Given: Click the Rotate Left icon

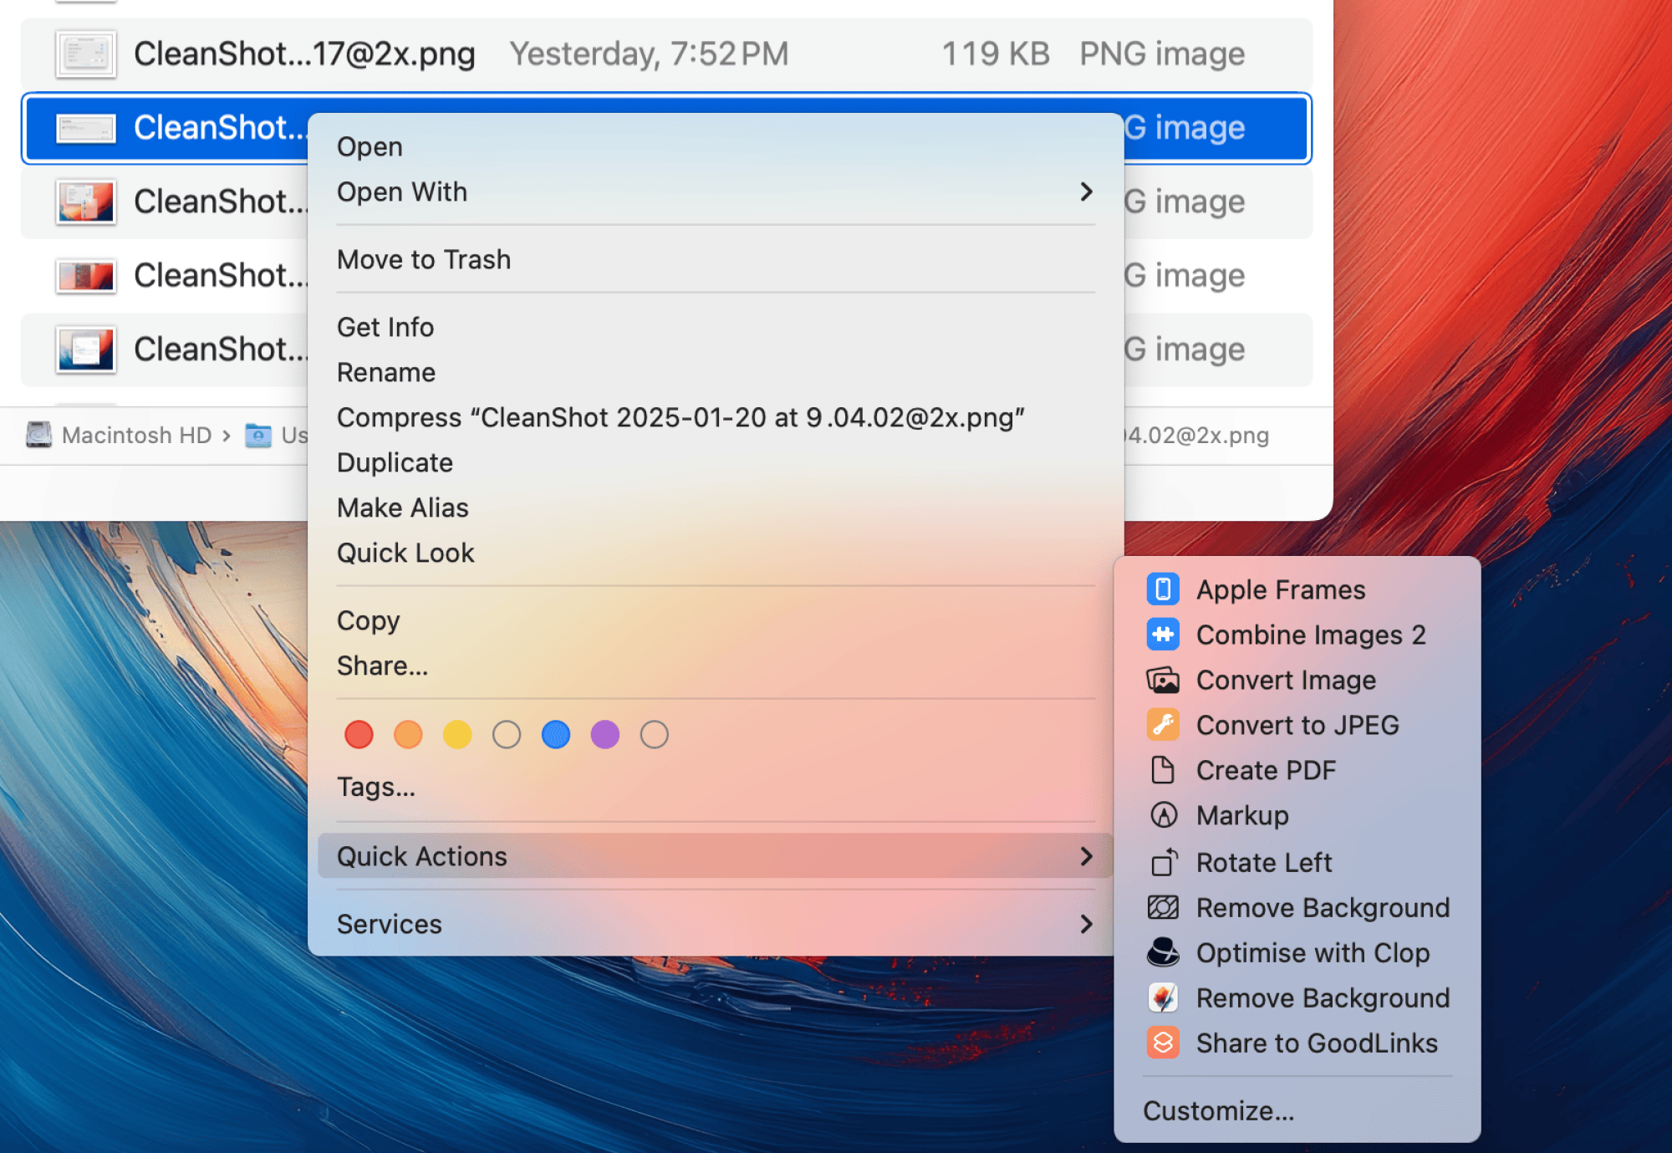Looking at the screenshot, I should point(1163,862).
